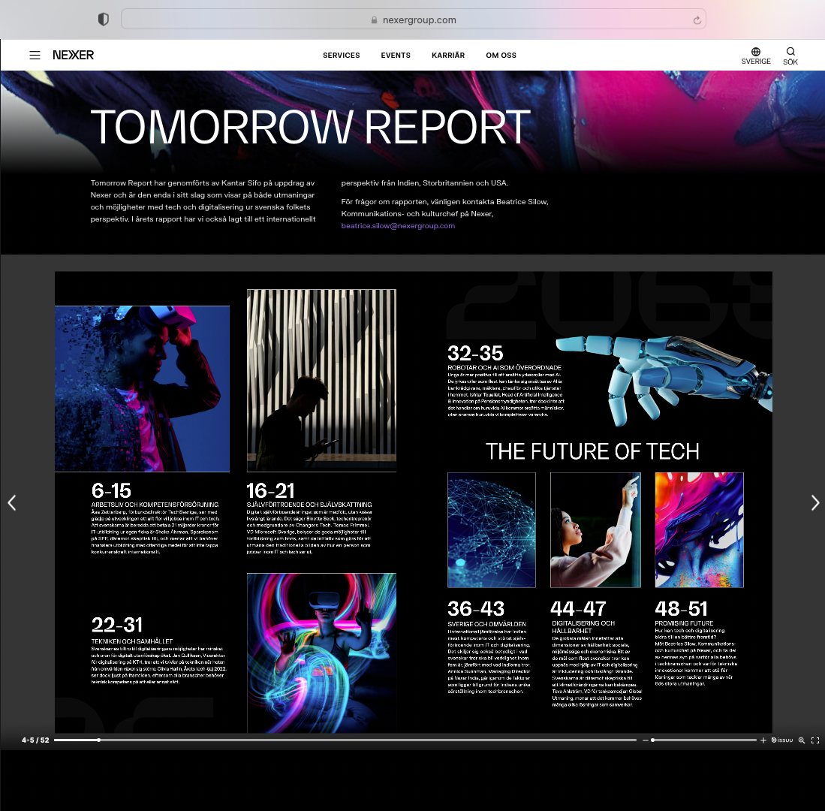825x811 pixels.
Task: Go to KARRIÄR page
Action: (x=448, y=56)
